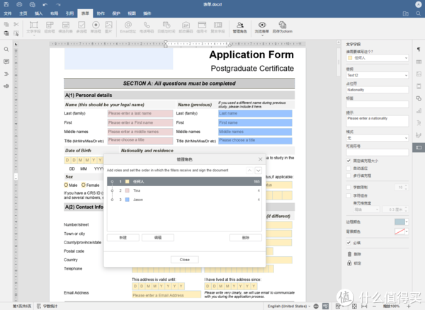This screenshot has width=425, height=310.
Task: Insert a date and time field
Action: (x=166, y=28)
